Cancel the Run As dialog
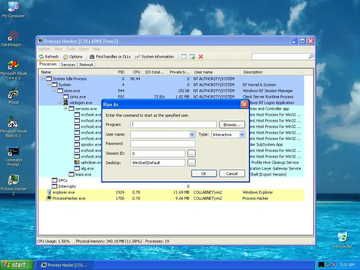This screenshot has height=270, width=360. pos(232,174)
